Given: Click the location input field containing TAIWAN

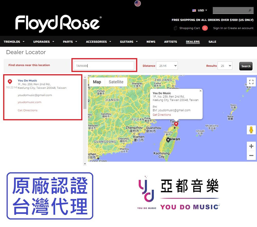Looking at the screenshot, I should (104, 66).
